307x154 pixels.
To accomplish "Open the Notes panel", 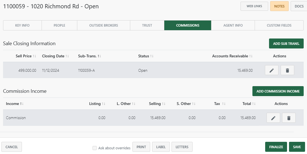I will 279,6.
